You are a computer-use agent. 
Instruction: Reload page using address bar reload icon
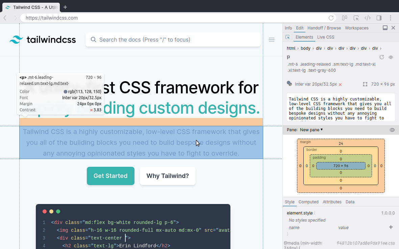(331, 18)
